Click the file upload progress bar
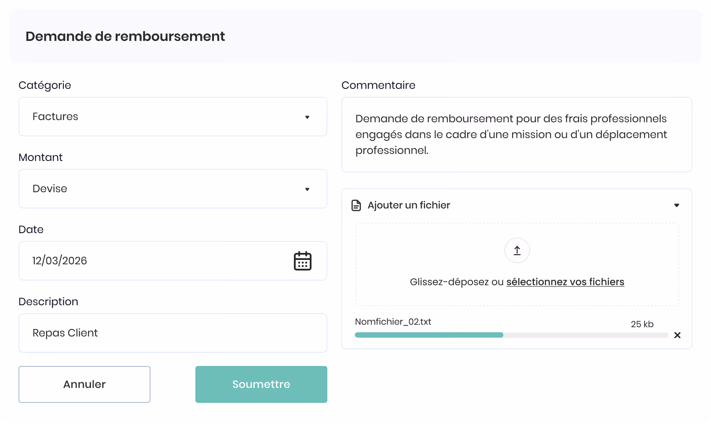711x424 pixels. (511, 335)
